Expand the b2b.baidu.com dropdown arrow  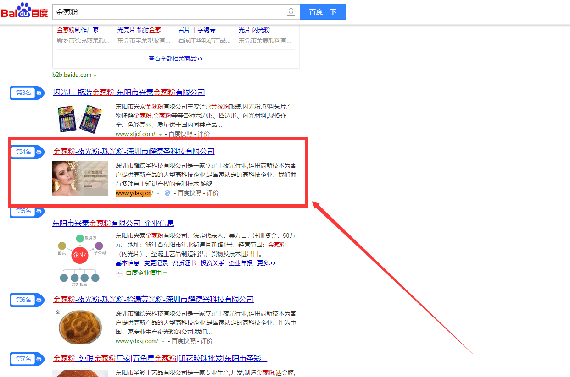click(95, 75)
